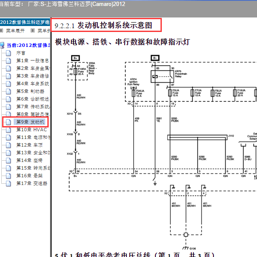Screen dimensions: 257x257
Task: Click the 5991 YE wire label
Action: click(x=159, y=120)
